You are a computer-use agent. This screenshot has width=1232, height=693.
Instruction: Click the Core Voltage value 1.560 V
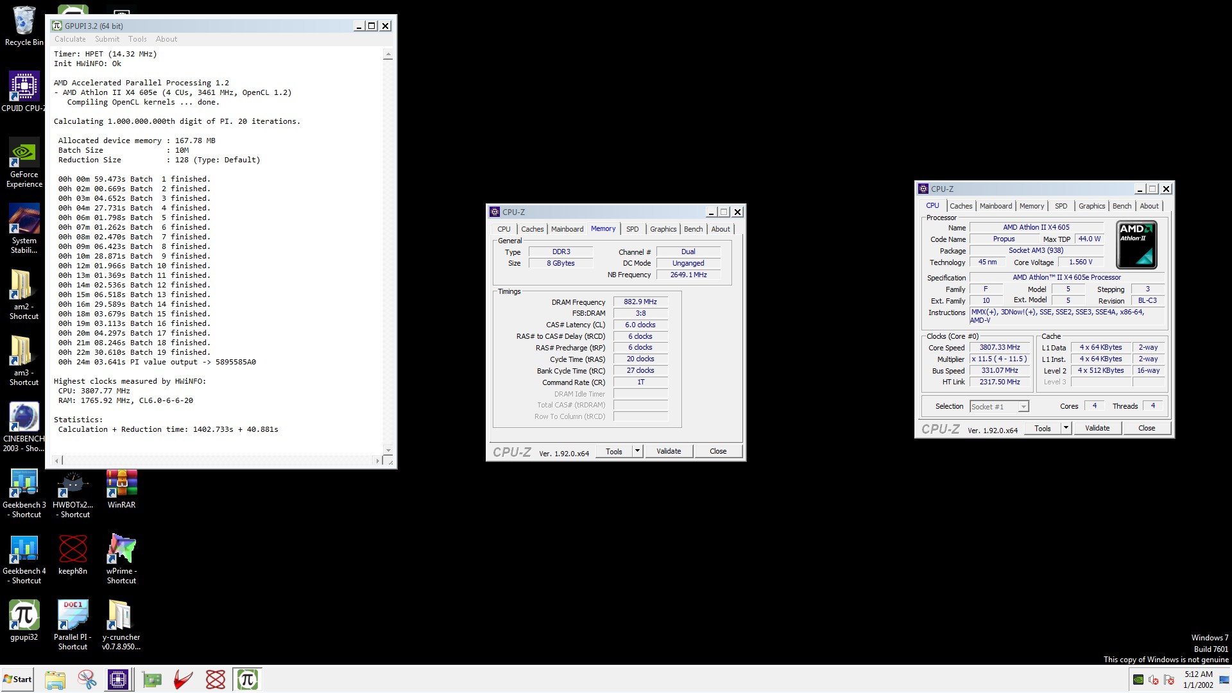[1081, 262]
